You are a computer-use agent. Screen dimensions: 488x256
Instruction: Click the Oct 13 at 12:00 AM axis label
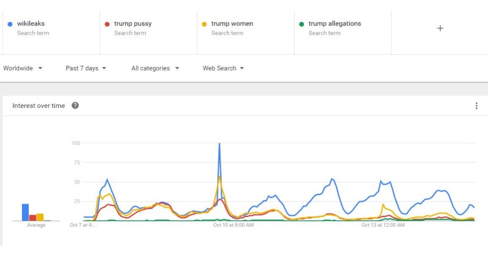tap(383, 225)
